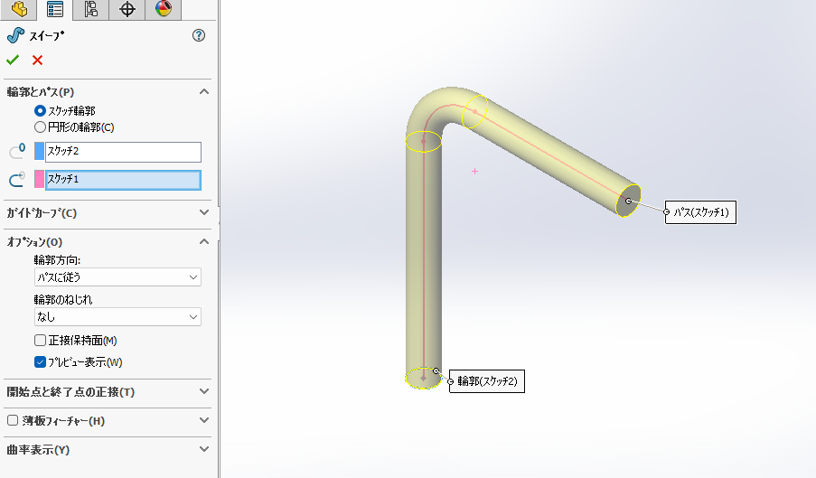
Task: Click the 輪郭方向: label
Action: click(x=57, y=259)
